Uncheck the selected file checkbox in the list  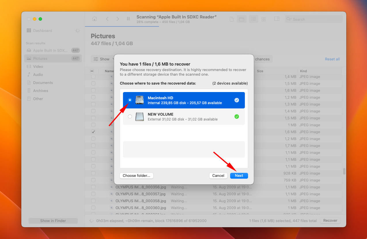(93, 132)
